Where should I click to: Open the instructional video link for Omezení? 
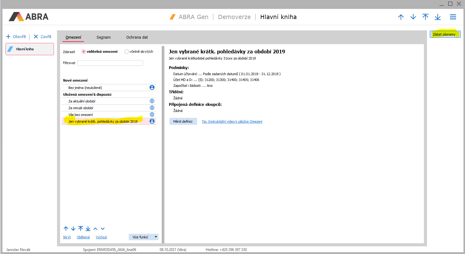point(232,121)
